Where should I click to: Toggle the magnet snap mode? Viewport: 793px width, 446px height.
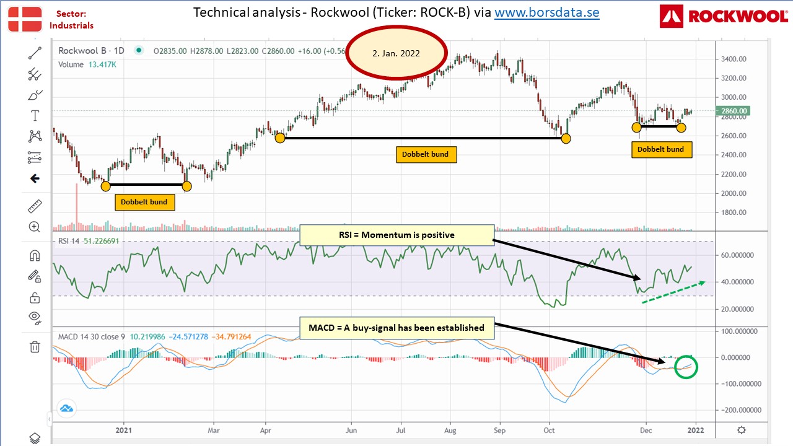pyautogui.click(x=35, y=255)
